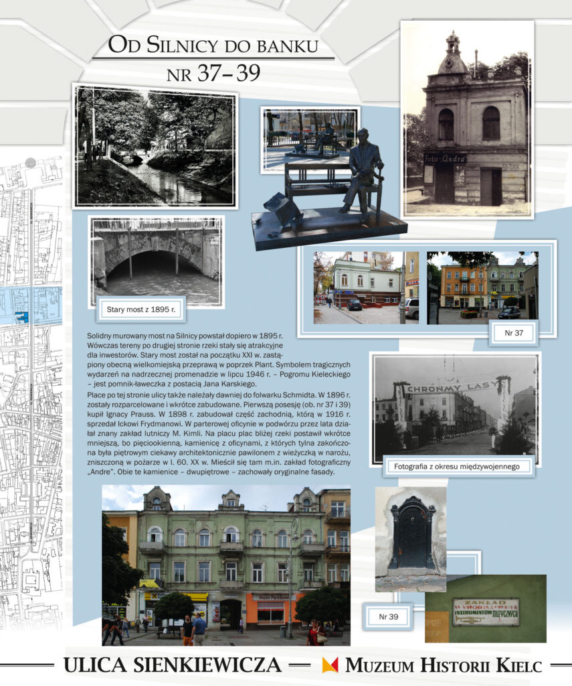This screenshot has width=572, height=686.
Task: View the Foto Andre pavilion photograph
Action: pyautogui.click(x=468, y=119)
